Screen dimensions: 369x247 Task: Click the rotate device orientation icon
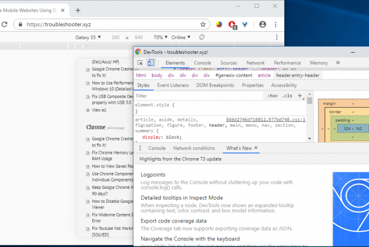click(x=202, y=37)
